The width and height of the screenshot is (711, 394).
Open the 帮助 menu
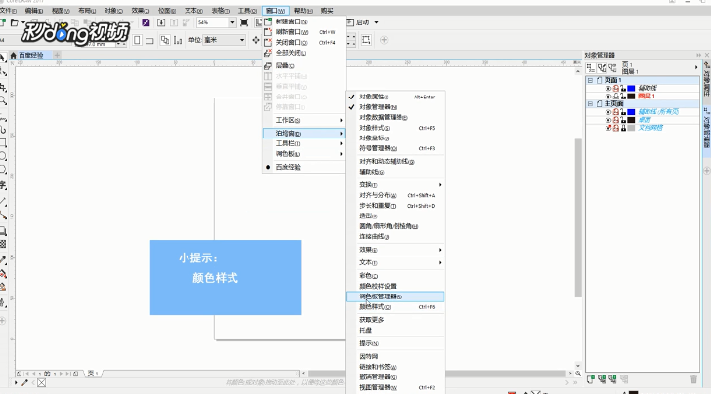[x=303, y=11]
